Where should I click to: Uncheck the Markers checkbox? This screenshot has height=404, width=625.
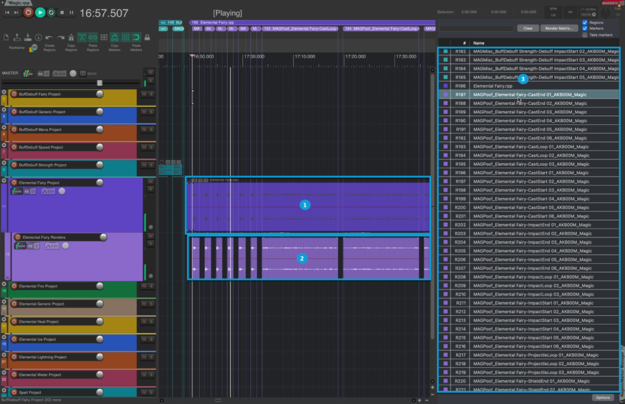tap(585, 28)
